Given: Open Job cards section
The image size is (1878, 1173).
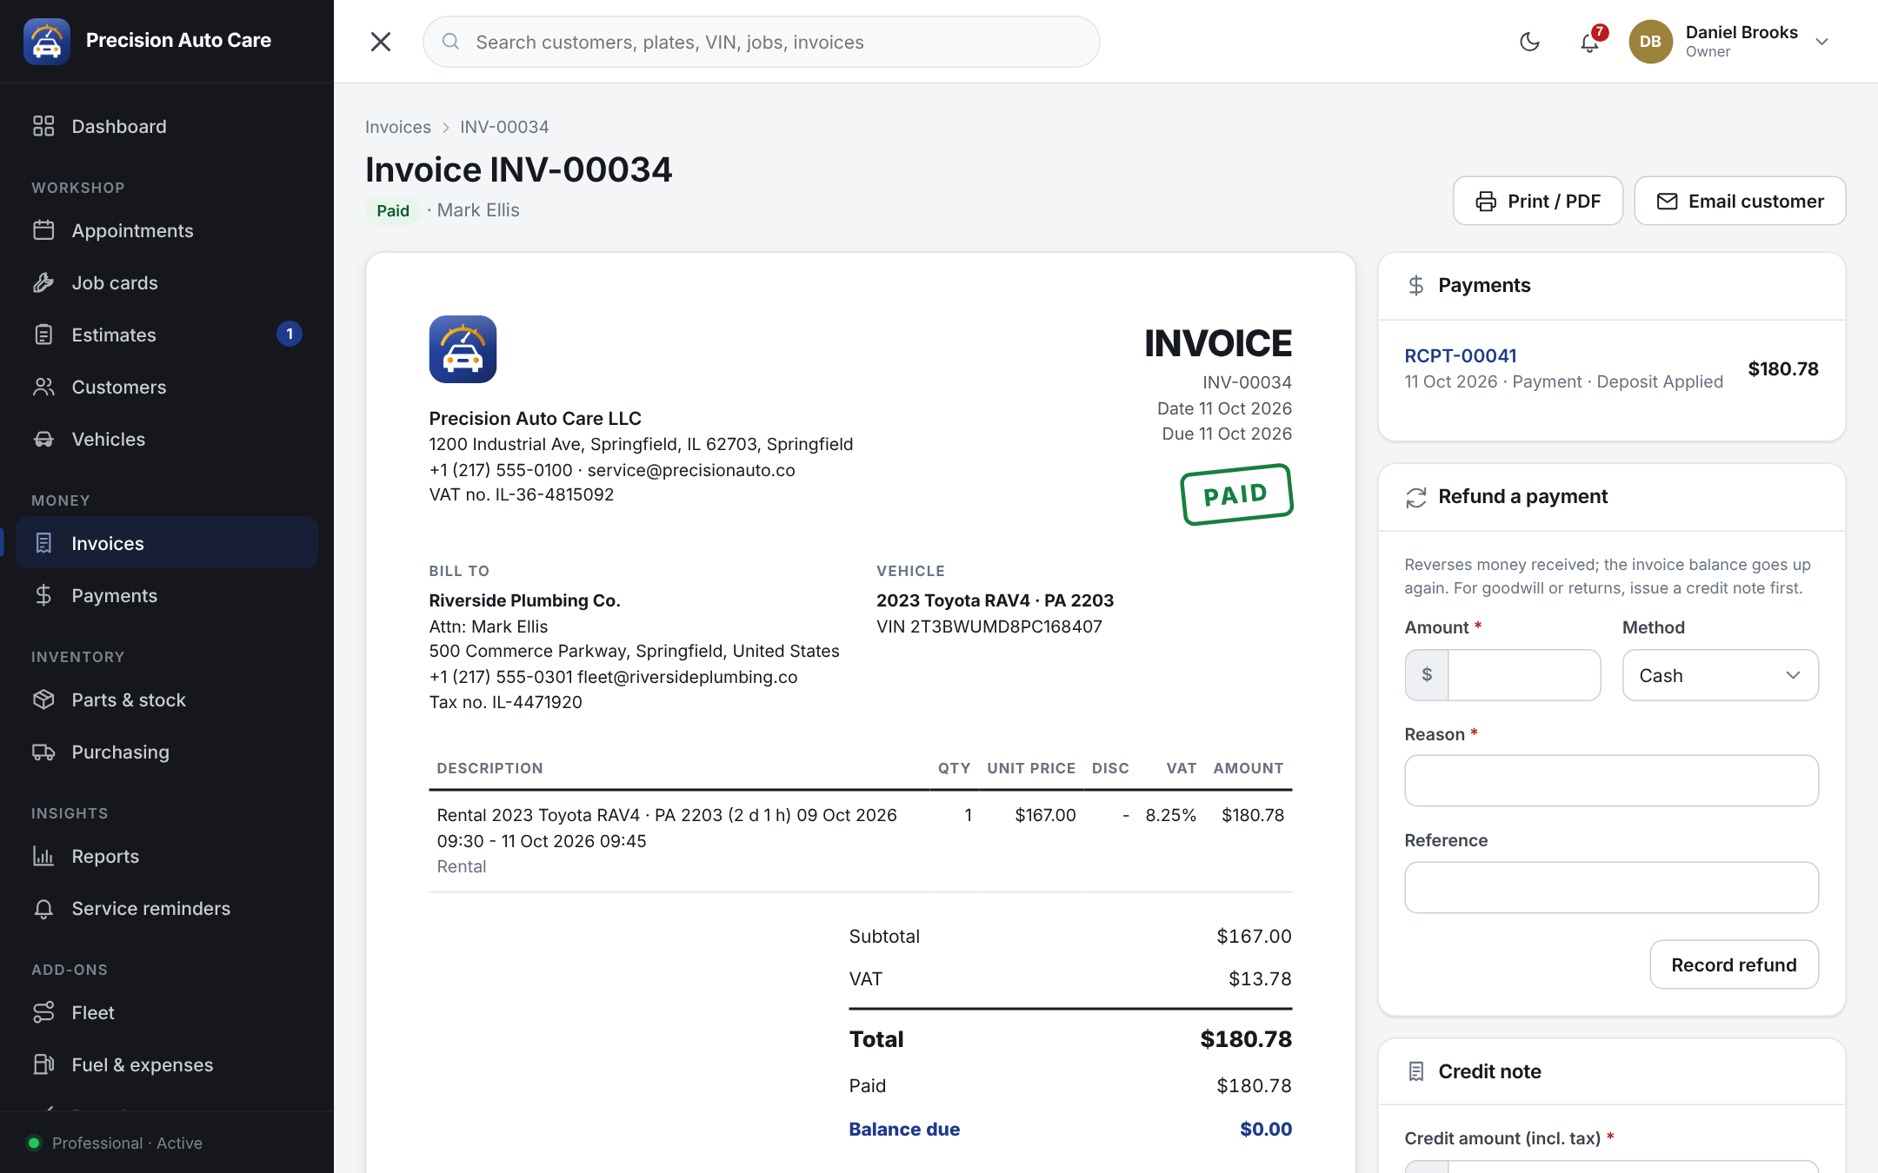Looking at the screenshot, I should 167,282.
